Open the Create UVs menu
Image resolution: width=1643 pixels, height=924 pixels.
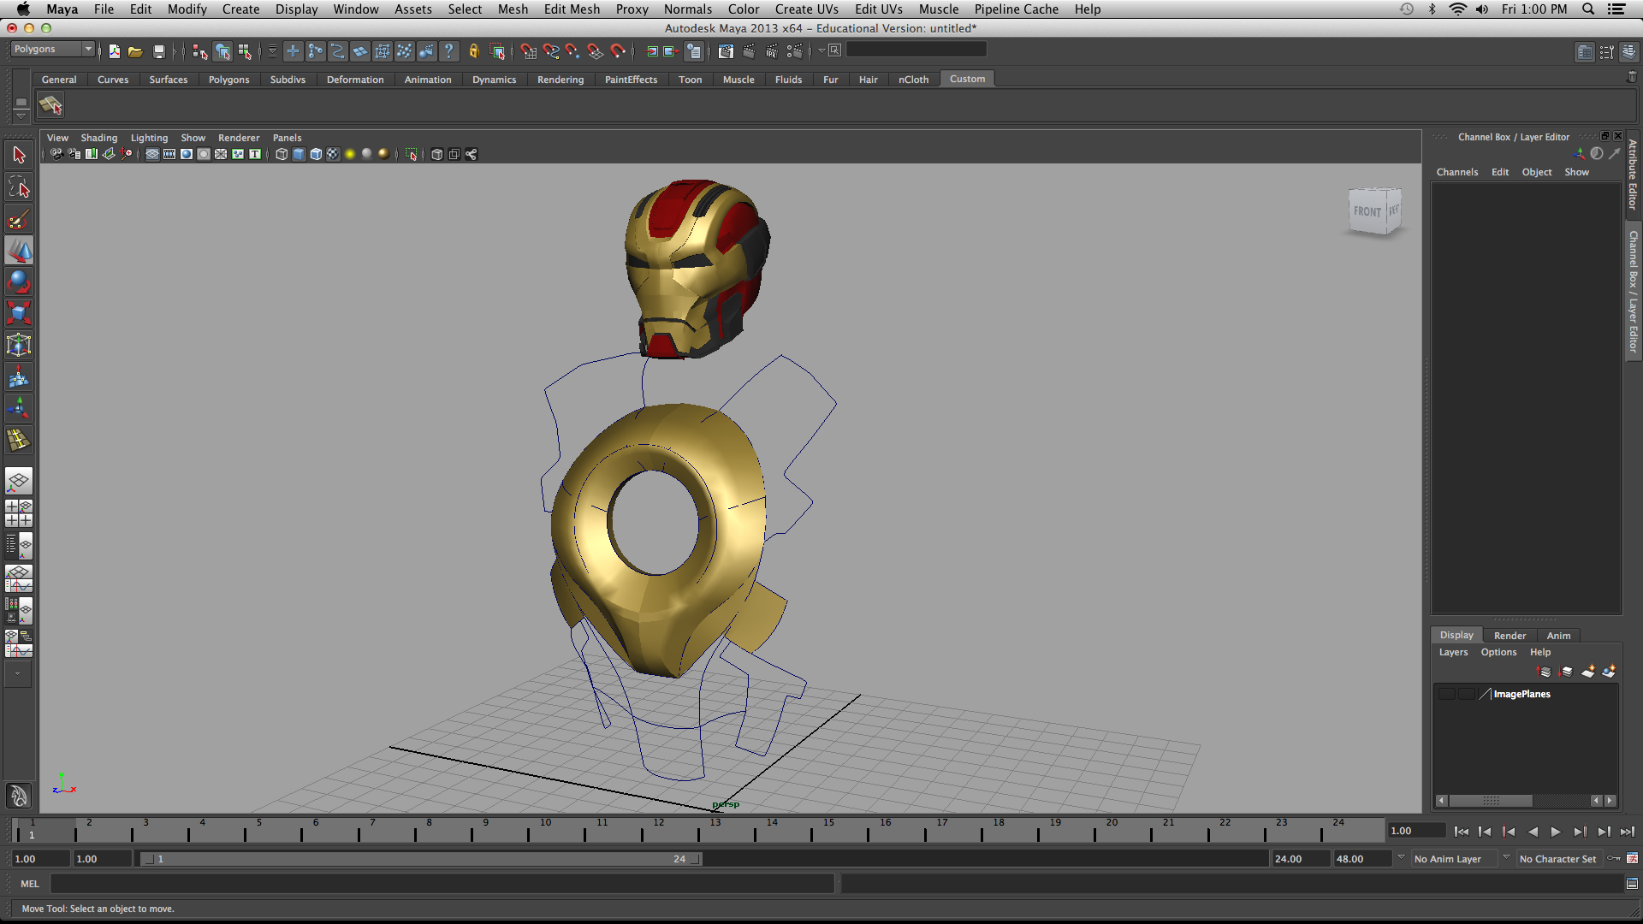pos(806,9)
